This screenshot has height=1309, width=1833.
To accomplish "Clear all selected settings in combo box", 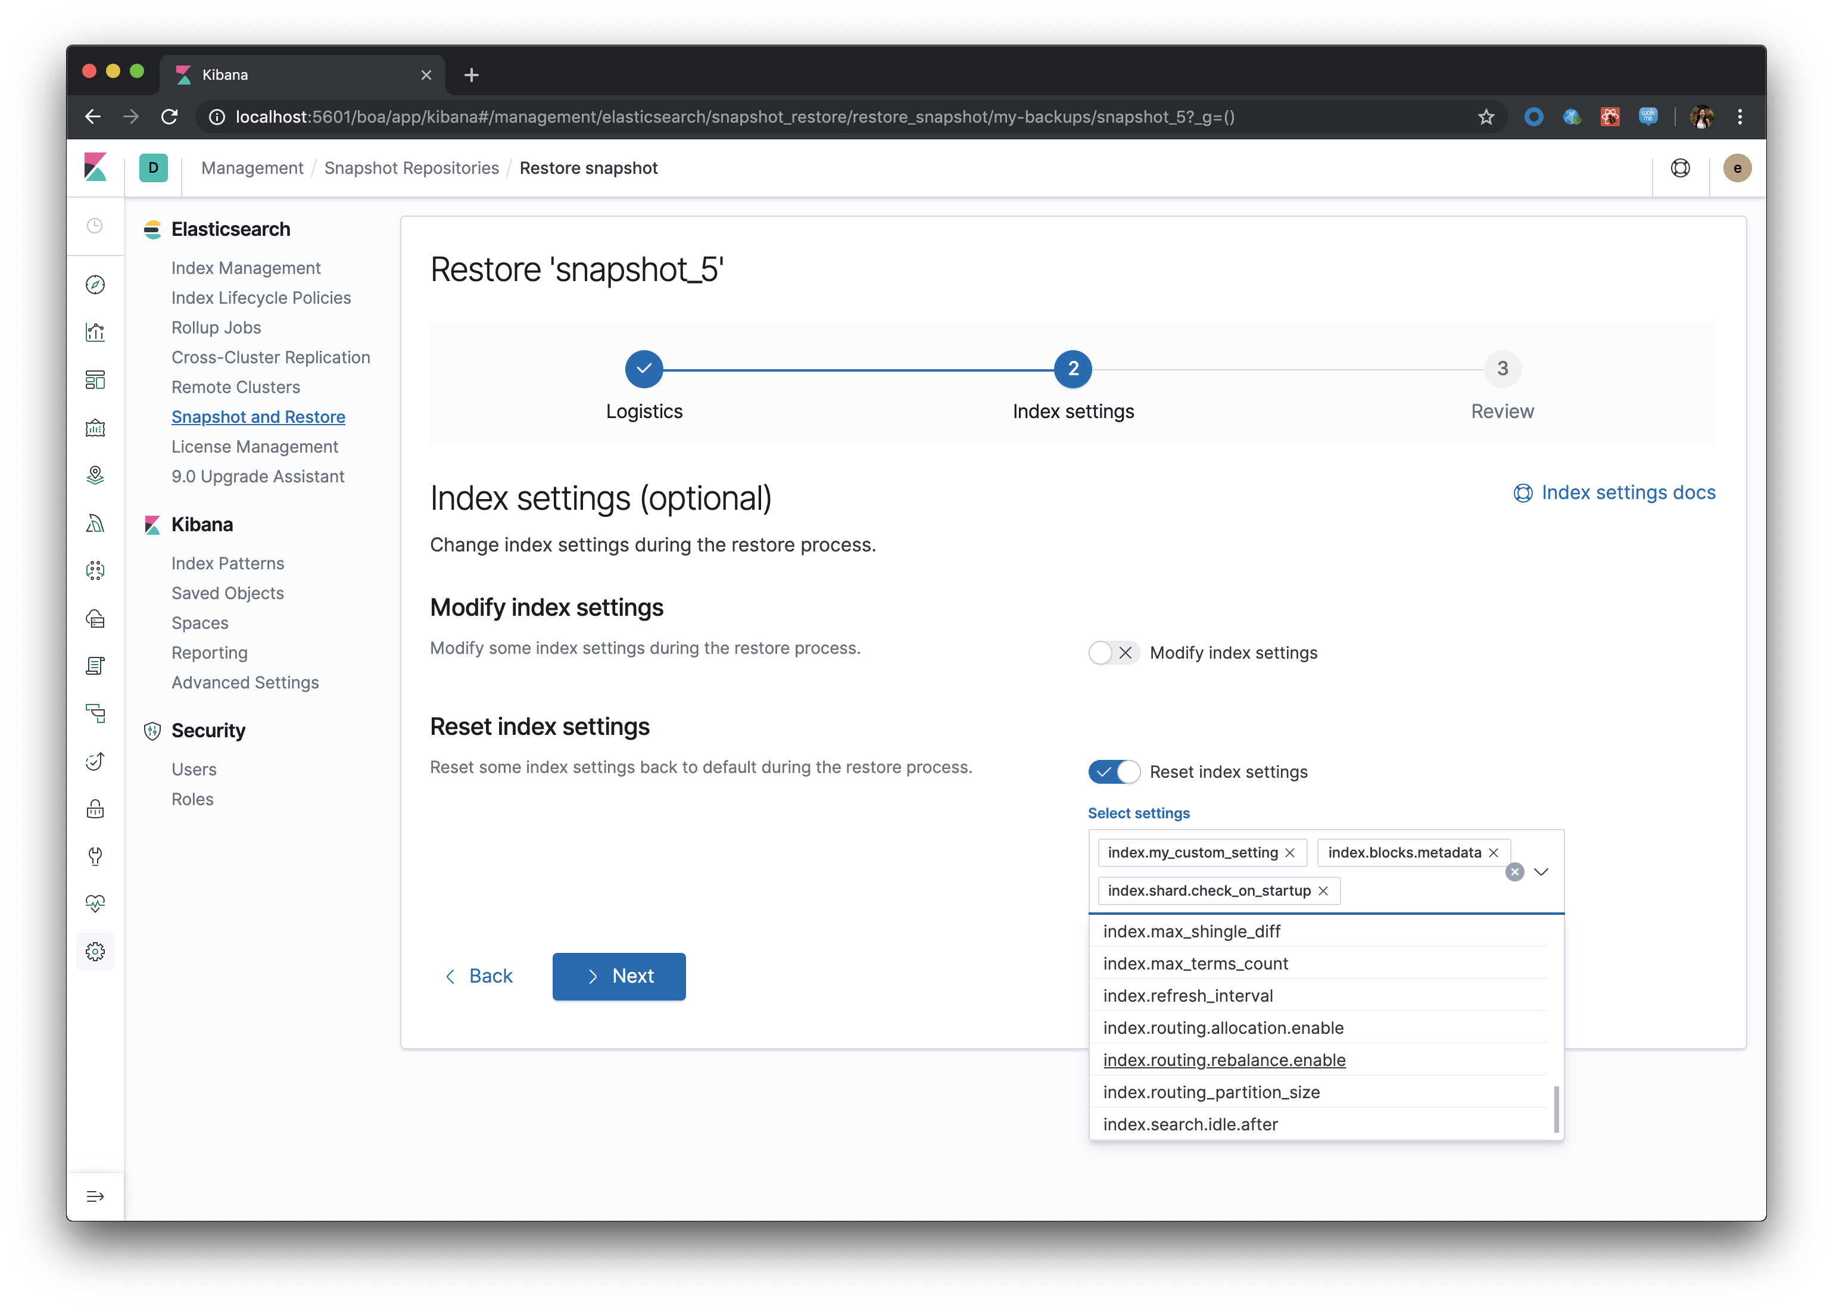I will (x=1514, y=872).
